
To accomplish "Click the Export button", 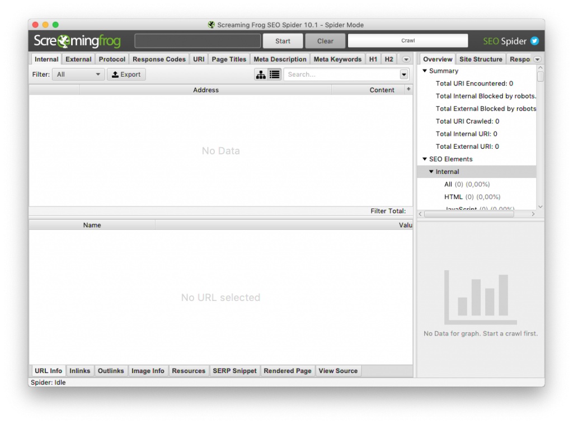I will [126, 74].
